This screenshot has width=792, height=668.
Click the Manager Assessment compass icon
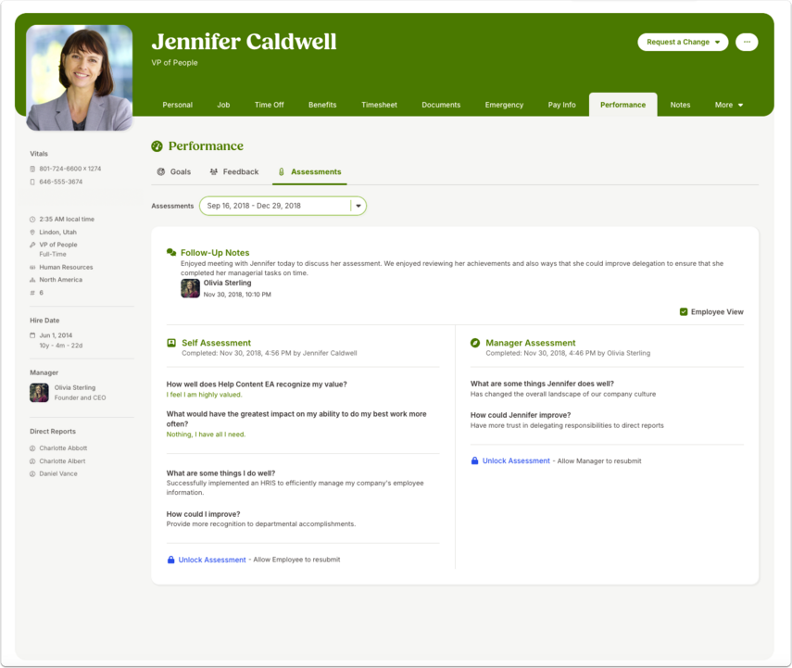click(475, 343)
